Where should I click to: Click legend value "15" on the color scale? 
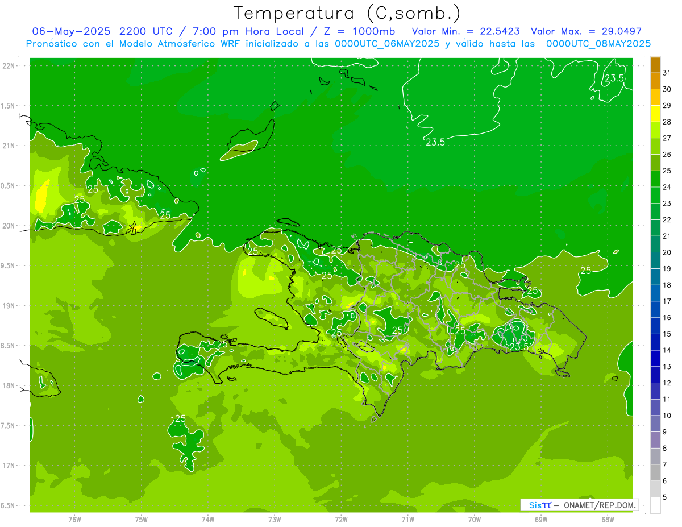click(x=667, y=334)
